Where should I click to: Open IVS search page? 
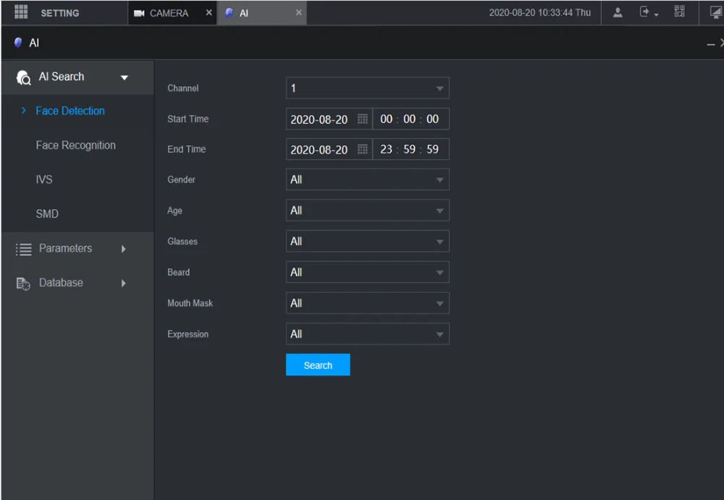(x=44, y=179)
